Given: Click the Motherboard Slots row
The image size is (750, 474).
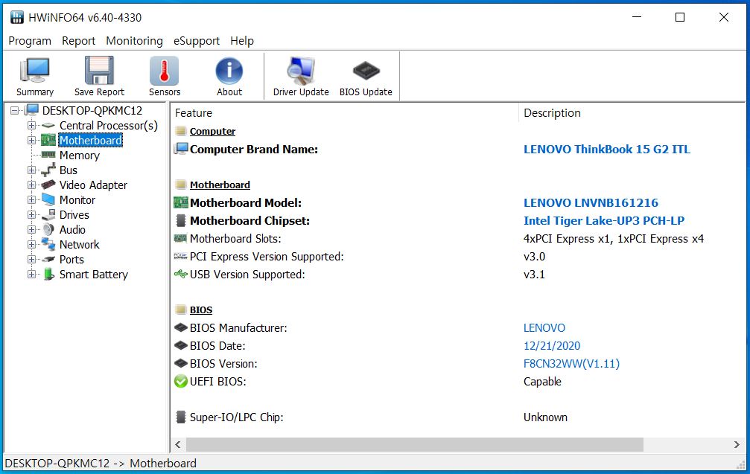Looking at the screenshot, I should 458,238.
